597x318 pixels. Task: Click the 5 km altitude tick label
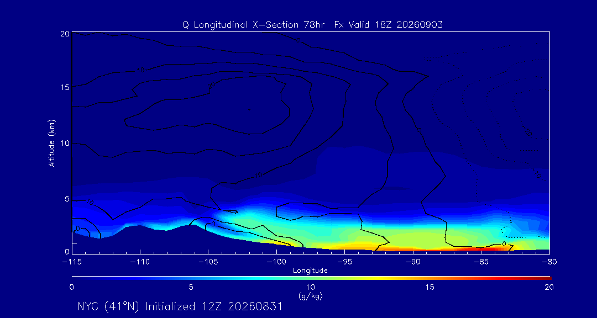[67, 199]
